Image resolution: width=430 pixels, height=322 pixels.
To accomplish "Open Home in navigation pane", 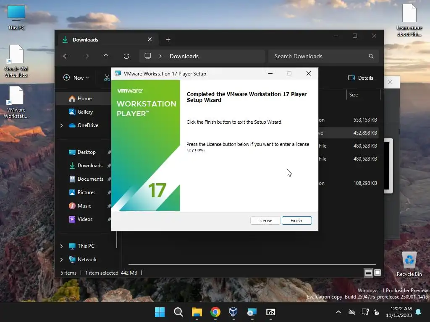I will (x=84, y=98).
